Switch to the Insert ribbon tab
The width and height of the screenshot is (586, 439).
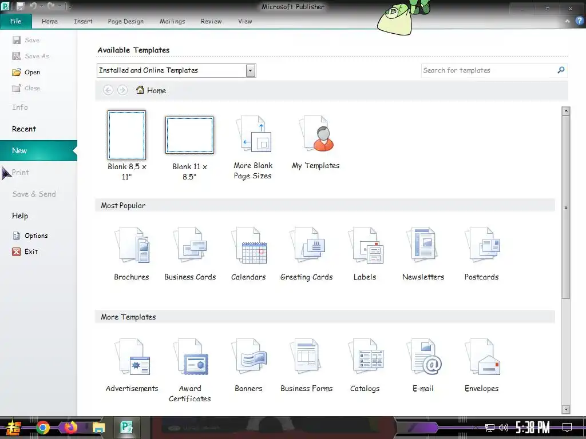pos(83,21)
